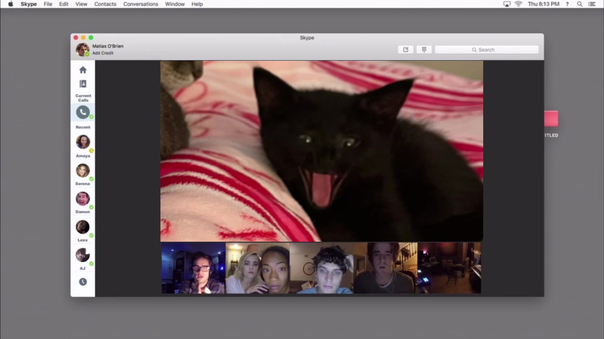The width and height of the screenshot is (604, 339).
Task: Maximize the Skype window with green button
Action: 91,38
